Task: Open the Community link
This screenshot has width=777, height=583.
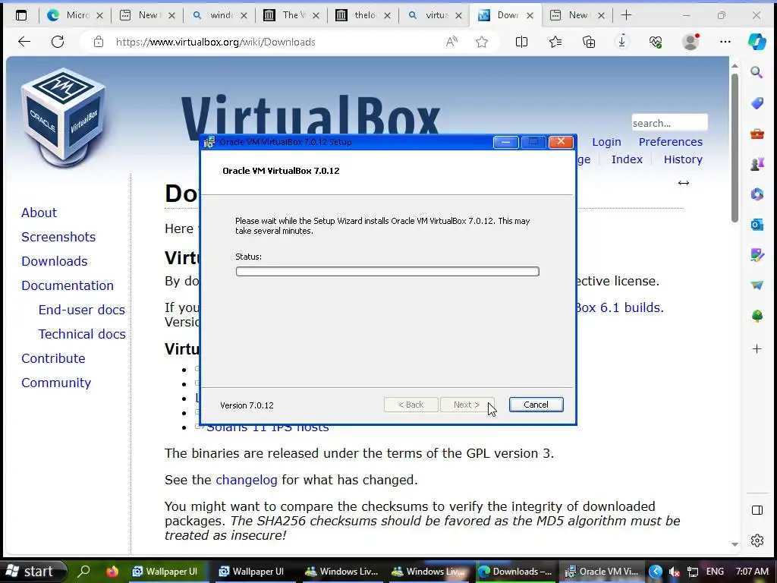Action: 56,383
